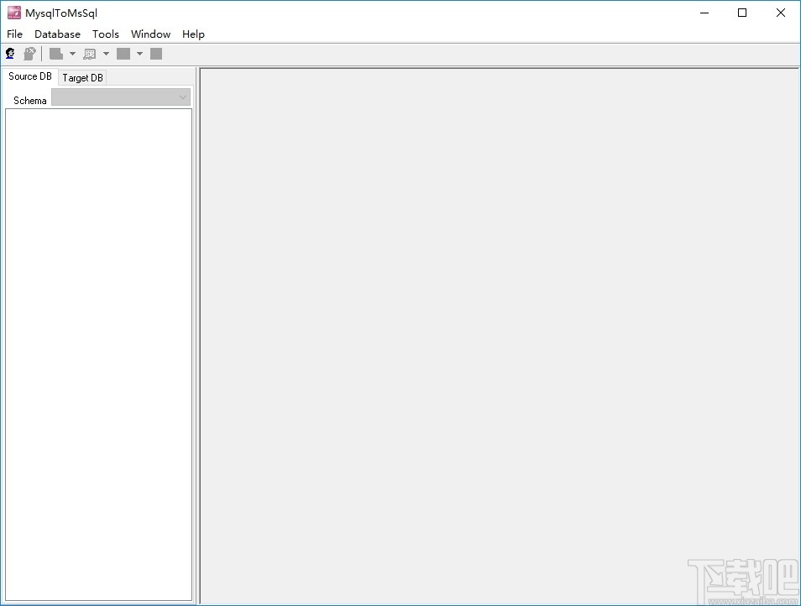Screen dimensions: 801x606
Task: Select the Source DB tab
Action: 29,76
